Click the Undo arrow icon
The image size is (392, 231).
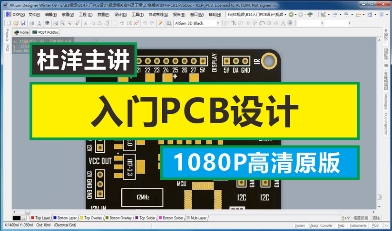[x=145, y=23]
